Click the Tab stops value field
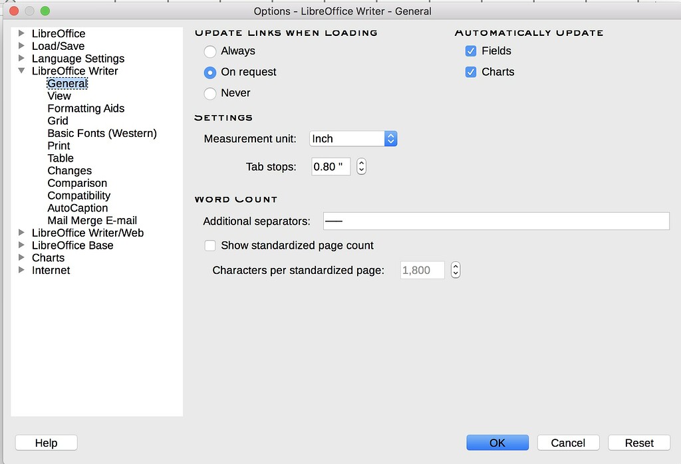Image resolution: width=681 pixels, height=464 pixels. (331, 167)
